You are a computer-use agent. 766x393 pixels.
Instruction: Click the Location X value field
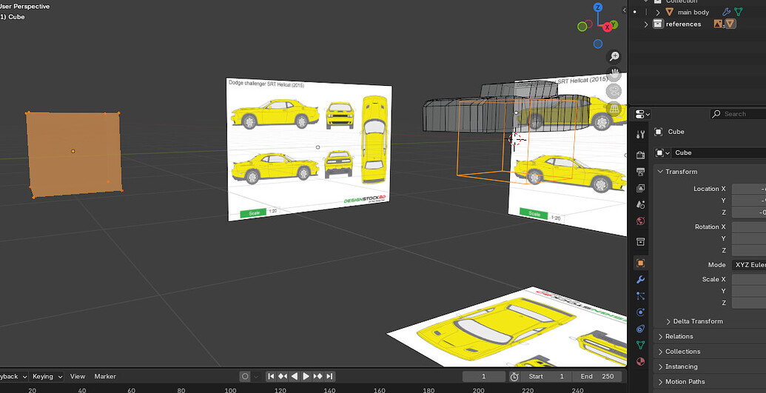[749, 189]
